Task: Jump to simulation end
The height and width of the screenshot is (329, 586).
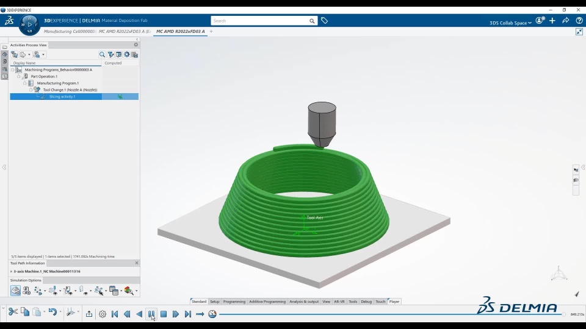Action: tap(188, 314)
